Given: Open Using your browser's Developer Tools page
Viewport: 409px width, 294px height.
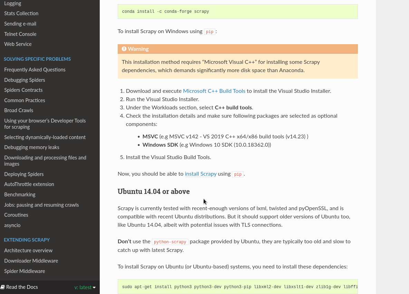Looking at the screenshot, I should tap(45, 124).
